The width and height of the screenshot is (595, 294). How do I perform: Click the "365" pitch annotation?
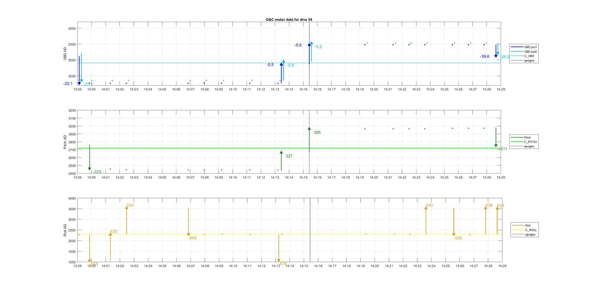[x=317, y=133]
